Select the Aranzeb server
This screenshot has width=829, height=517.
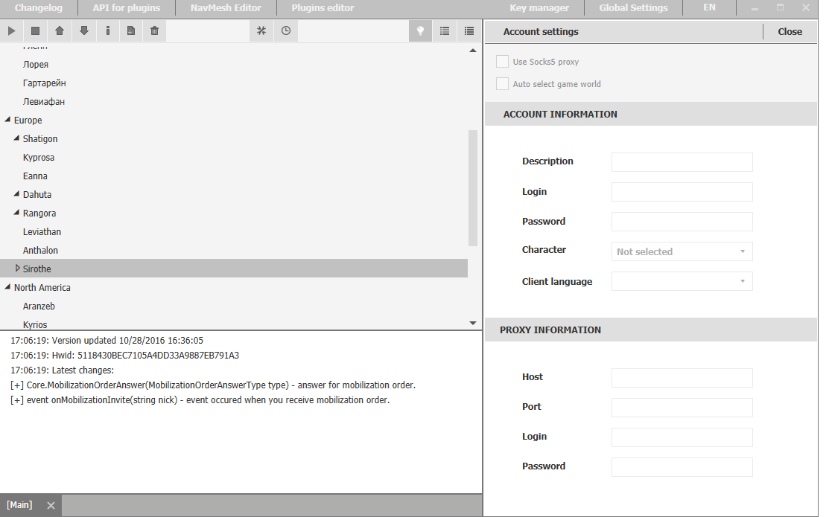click(39, 306)
